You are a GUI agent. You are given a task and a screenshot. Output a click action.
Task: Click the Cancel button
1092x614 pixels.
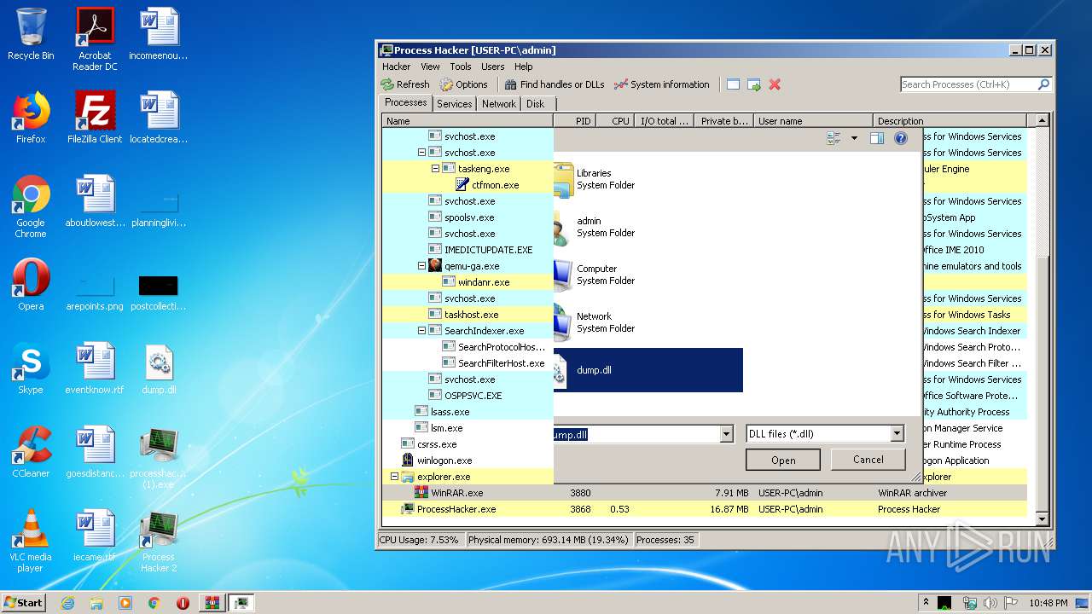[x=868, y=459]
